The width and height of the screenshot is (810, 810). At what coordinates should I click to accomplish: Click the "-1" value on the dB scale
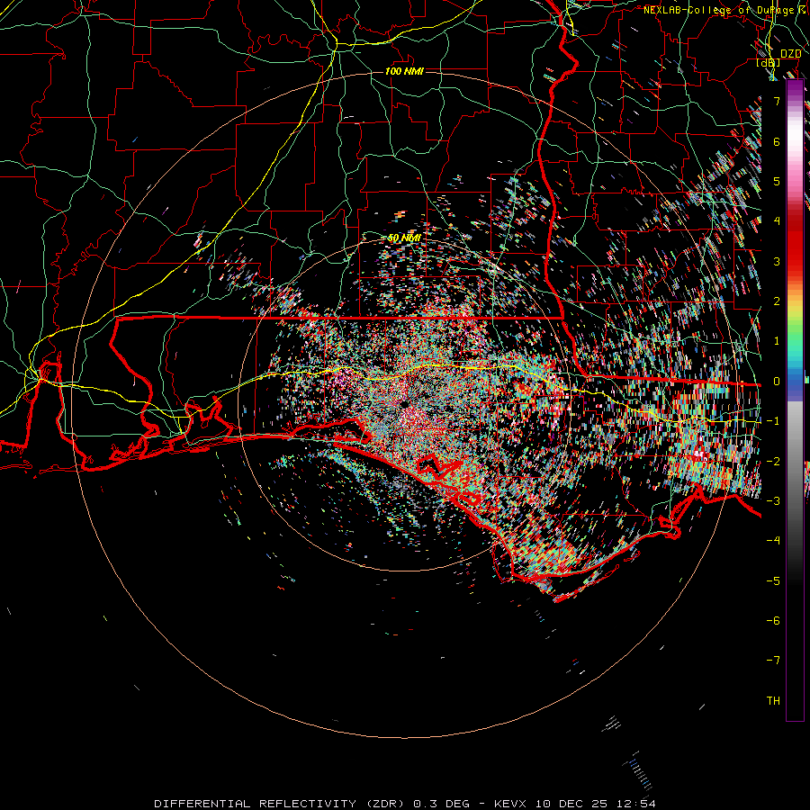(x=773, y=421)
